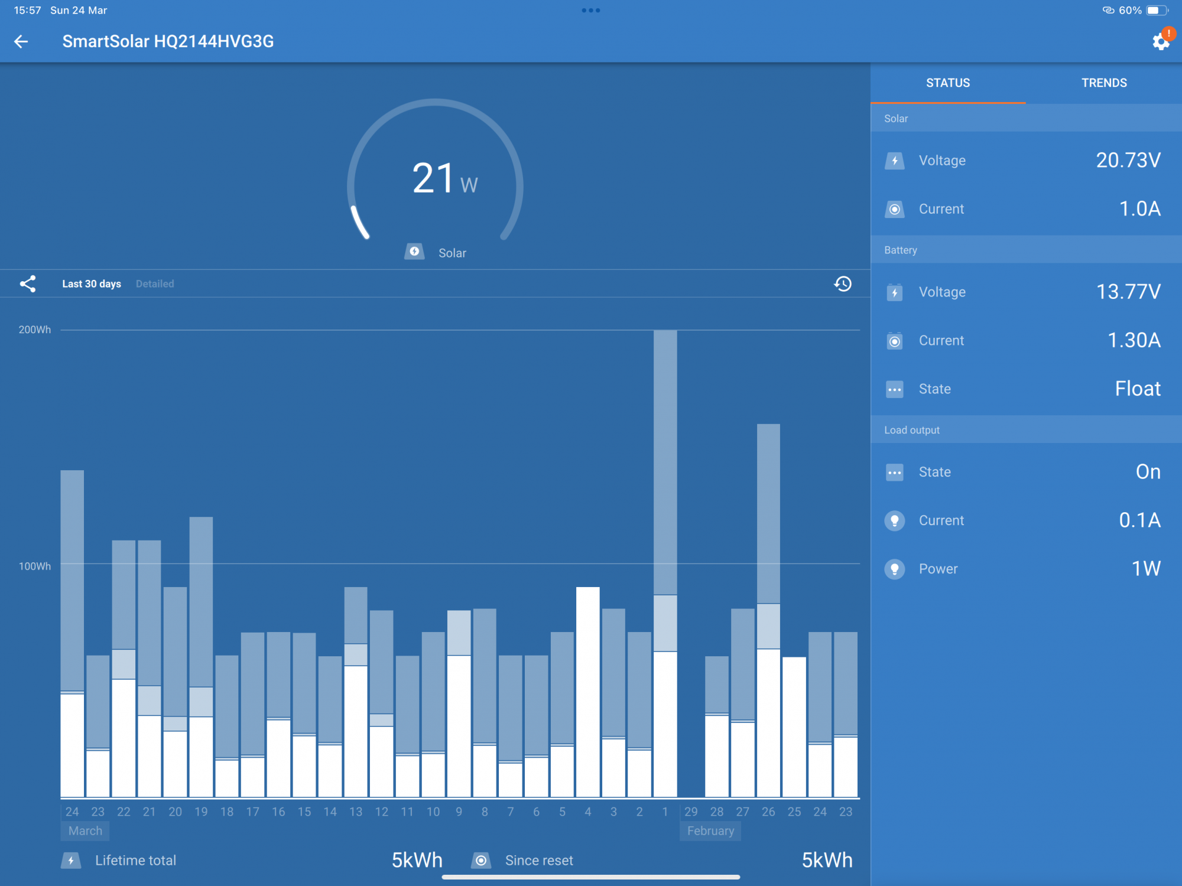The image size is (1182, 886).
Task: Tap the 21 W solar gauge
Action: point(436,177)
